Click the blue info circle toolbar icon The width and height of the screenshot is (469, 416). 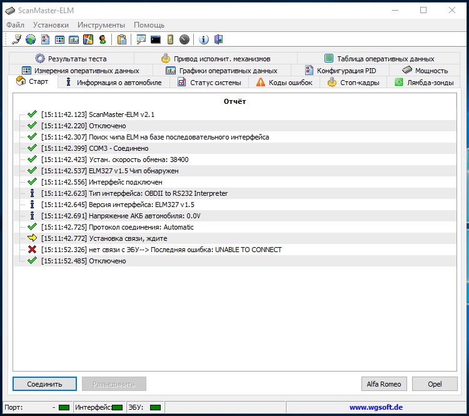pyautogui.click(x=204, y=39)
